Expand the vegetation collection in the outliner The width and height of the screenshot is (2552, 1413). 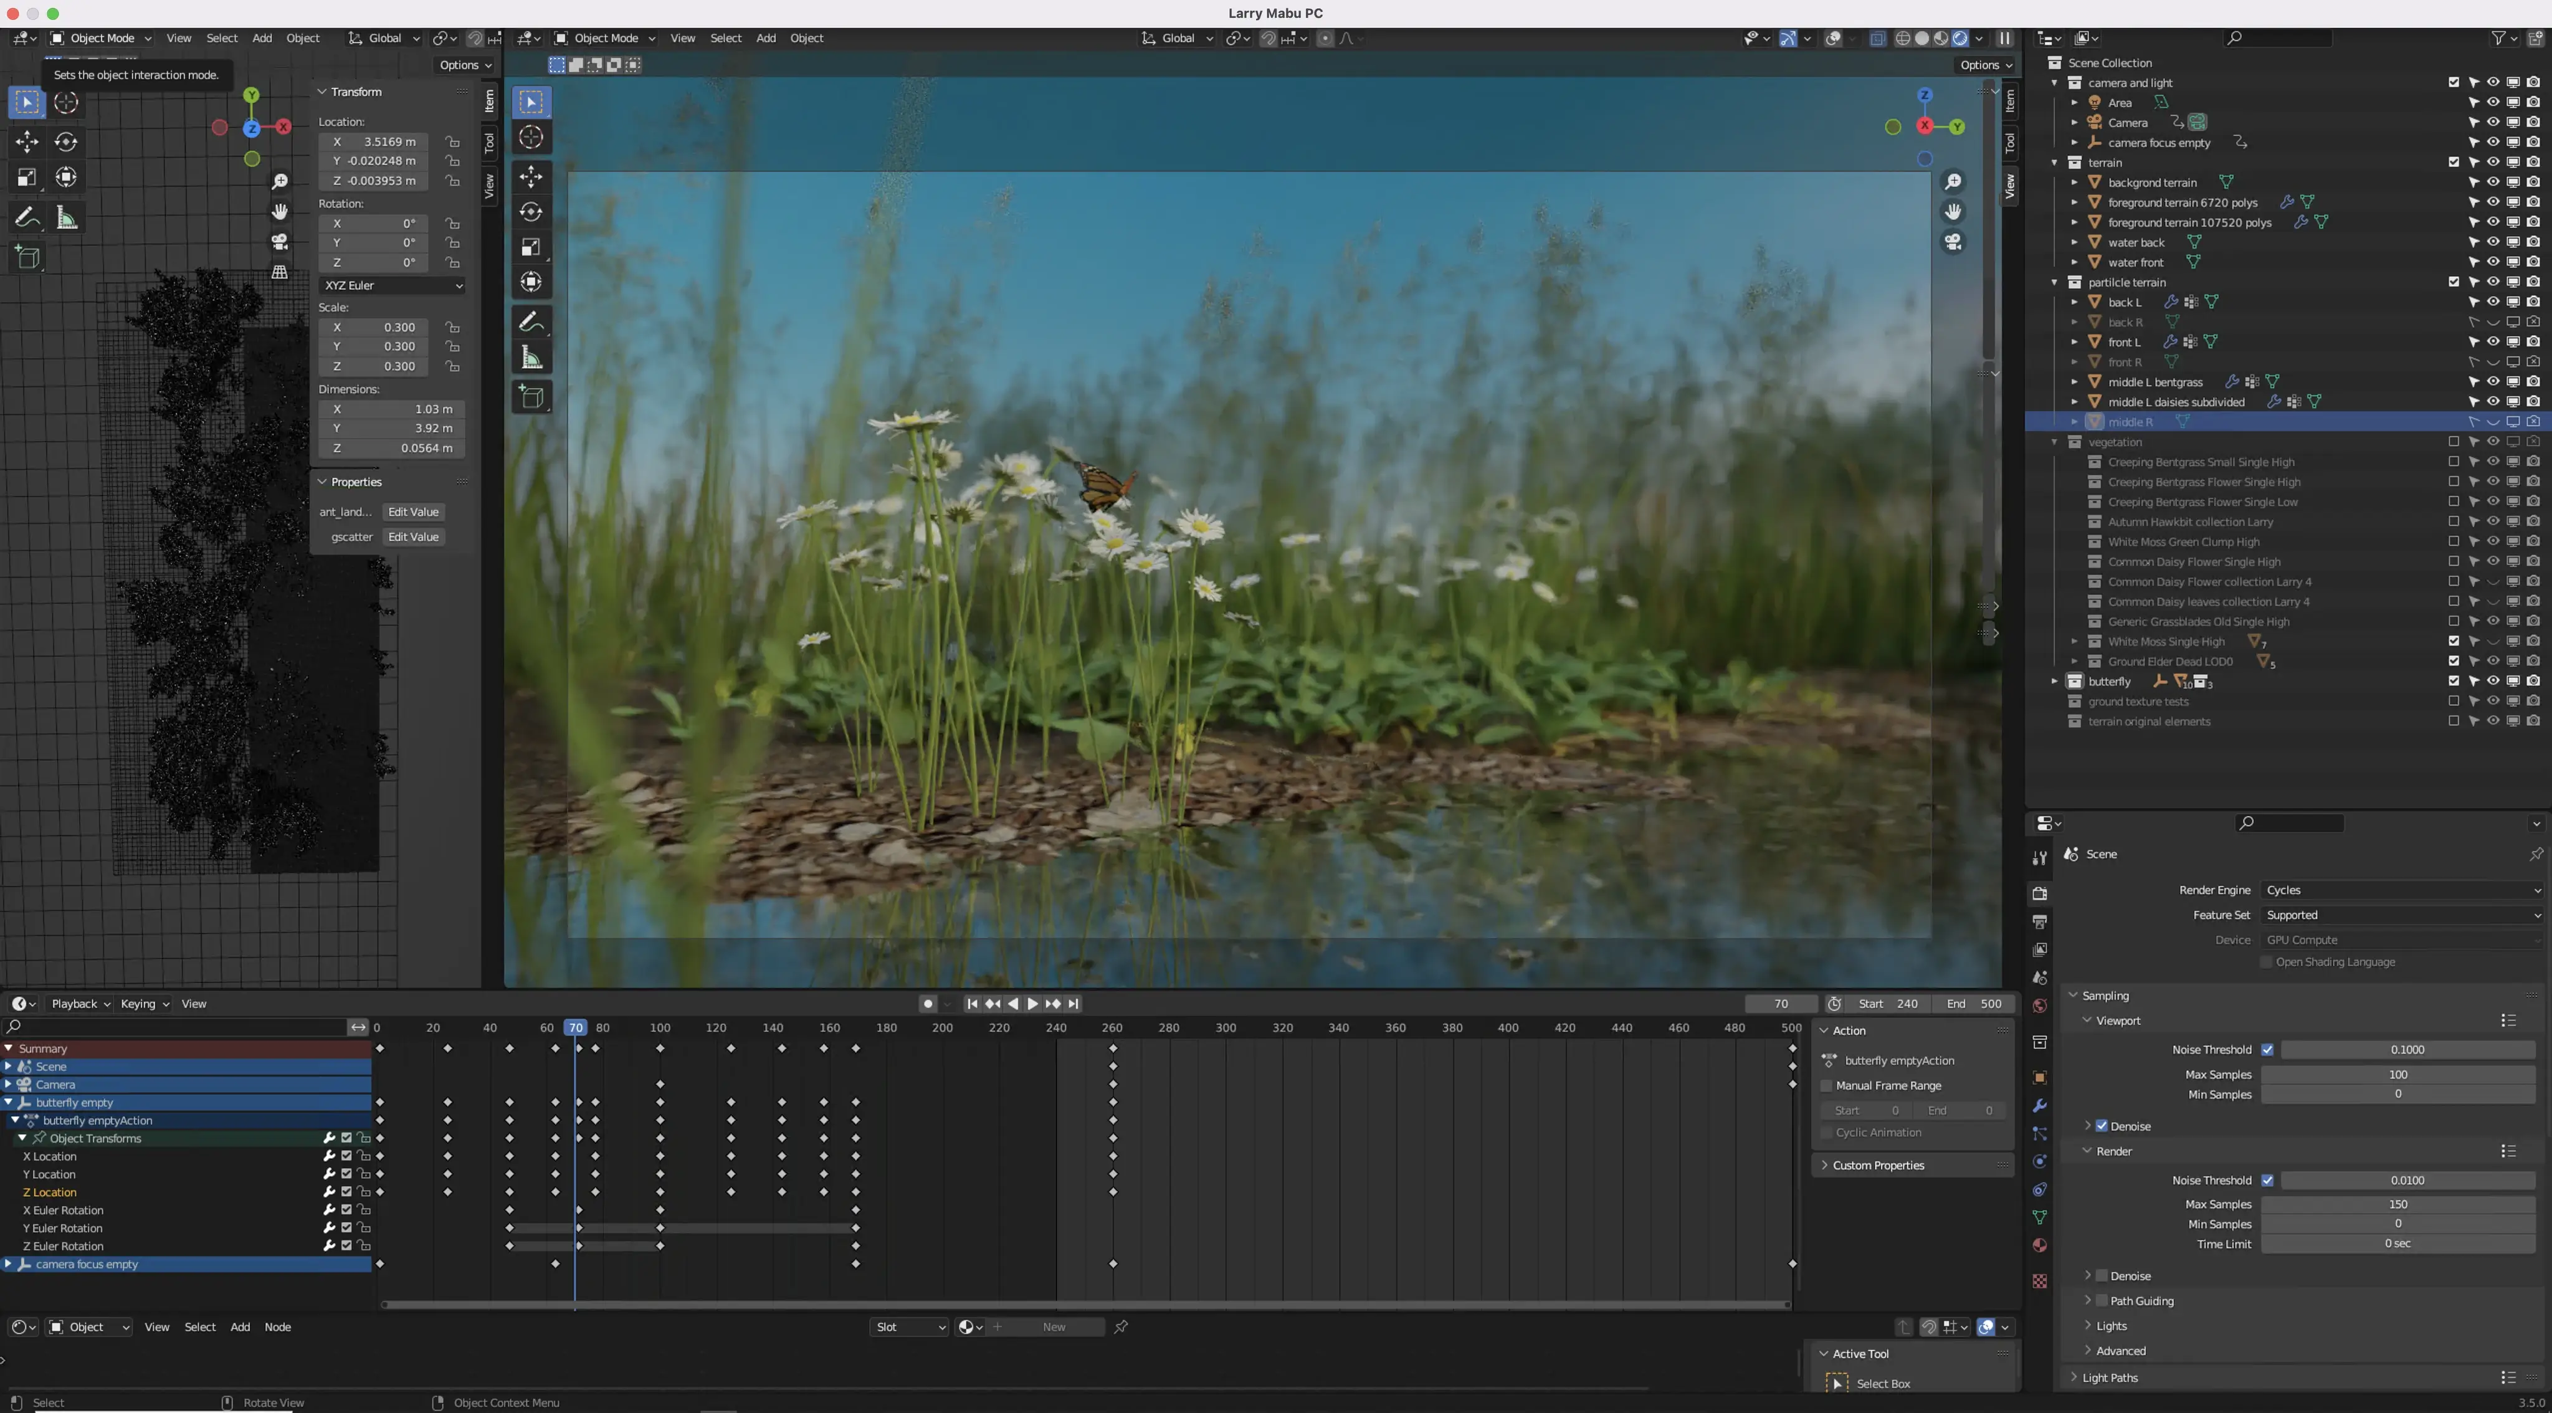coord(2055,442)
